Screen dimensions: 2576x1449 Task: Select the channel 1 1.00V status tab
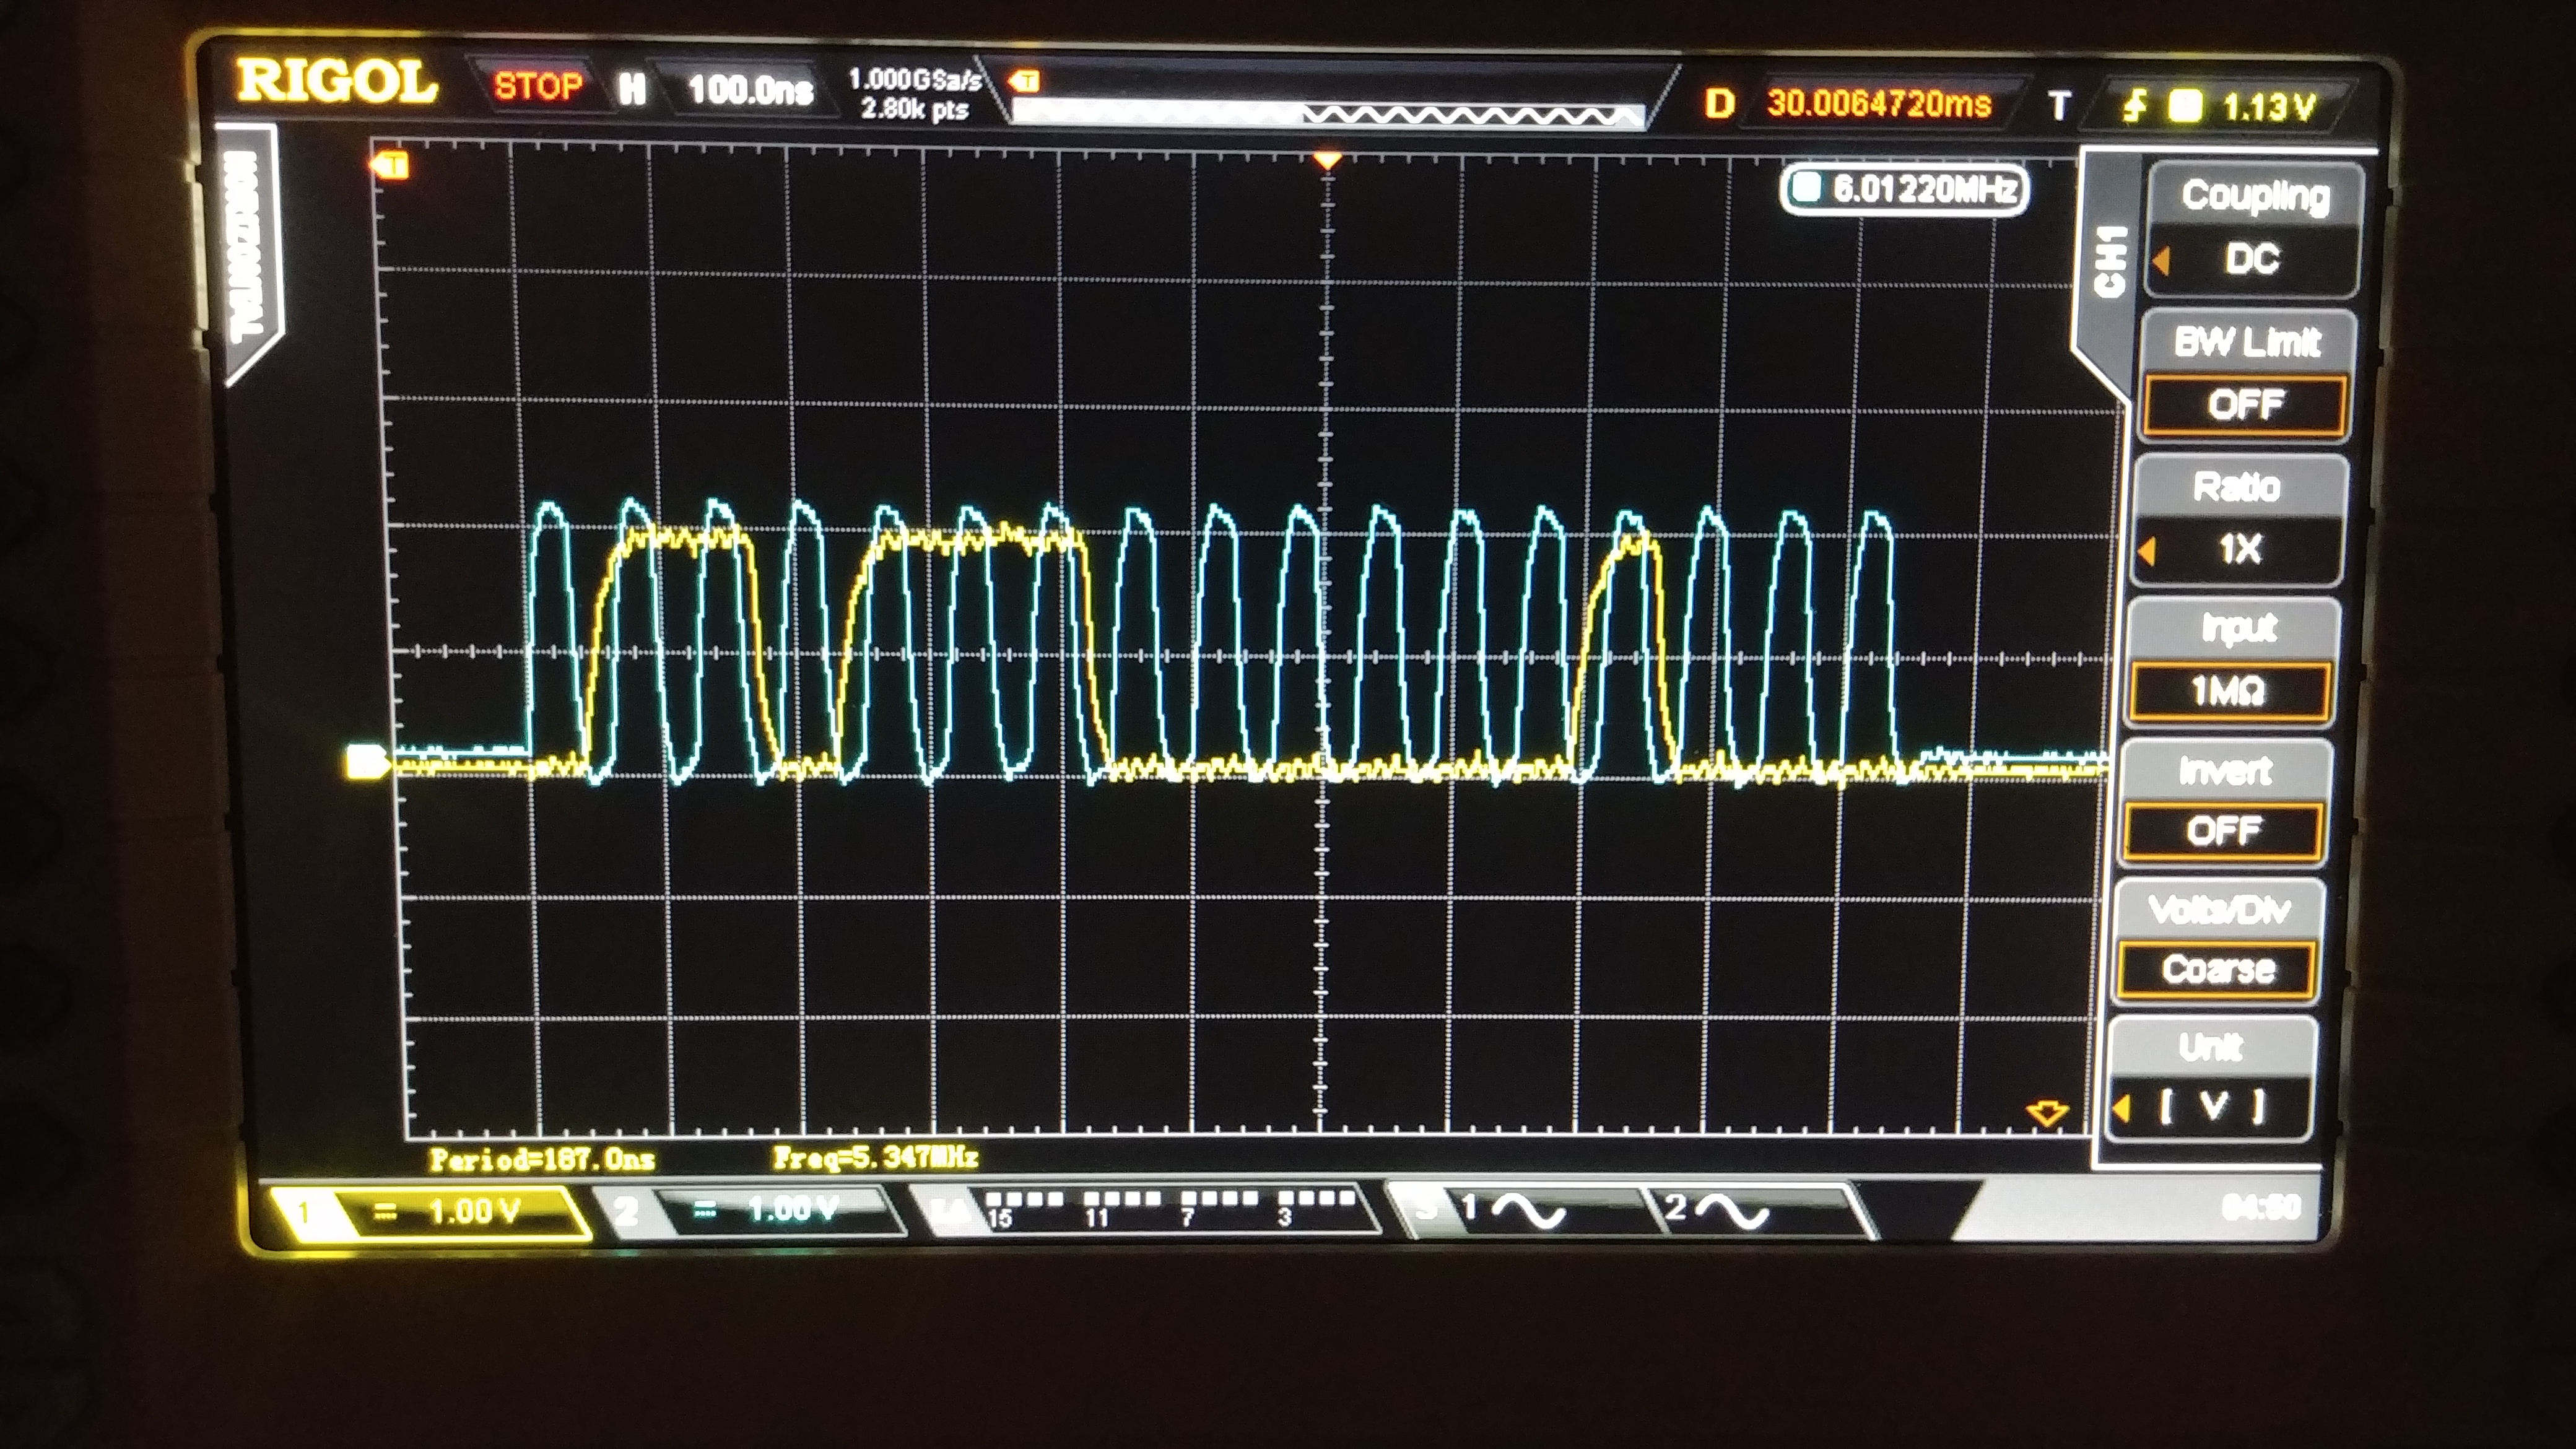pyautogui.click(x=430, y=1213)
